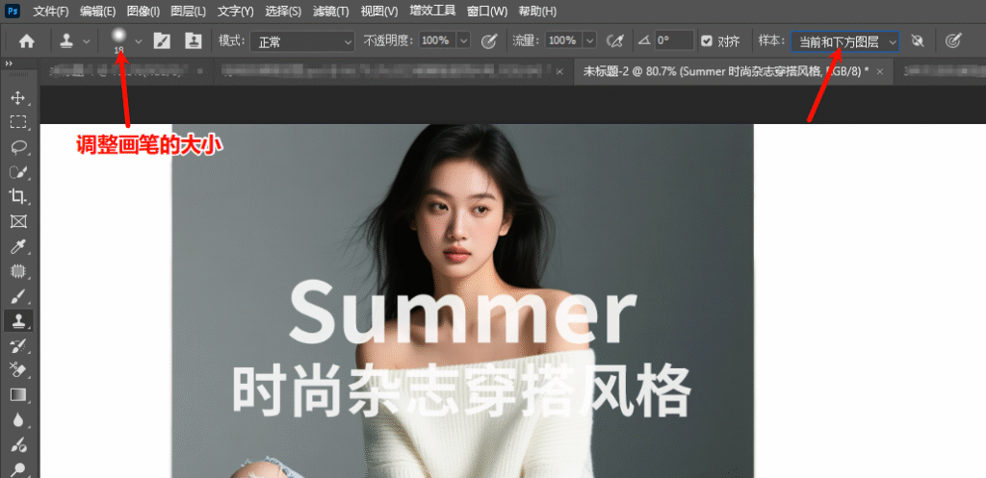
Task: Expand the brush preset dropdown arrow
Action: pos(139,41)
